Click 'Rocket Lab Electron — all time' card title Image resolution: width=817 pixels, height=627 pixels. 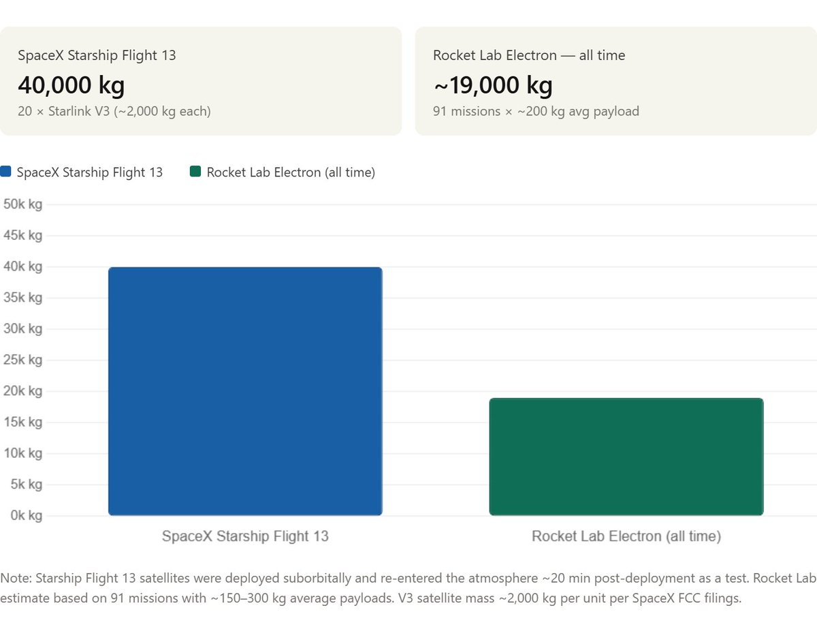[x=529, y=55]
